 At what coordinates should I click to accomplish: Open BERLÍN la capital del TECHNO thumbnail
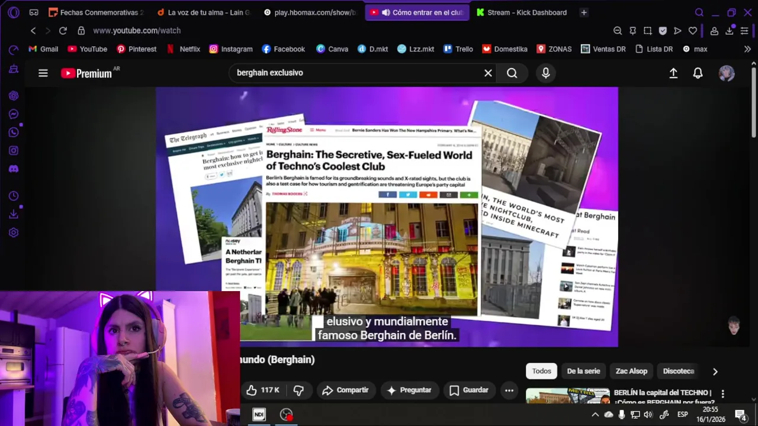pos(567,396)
